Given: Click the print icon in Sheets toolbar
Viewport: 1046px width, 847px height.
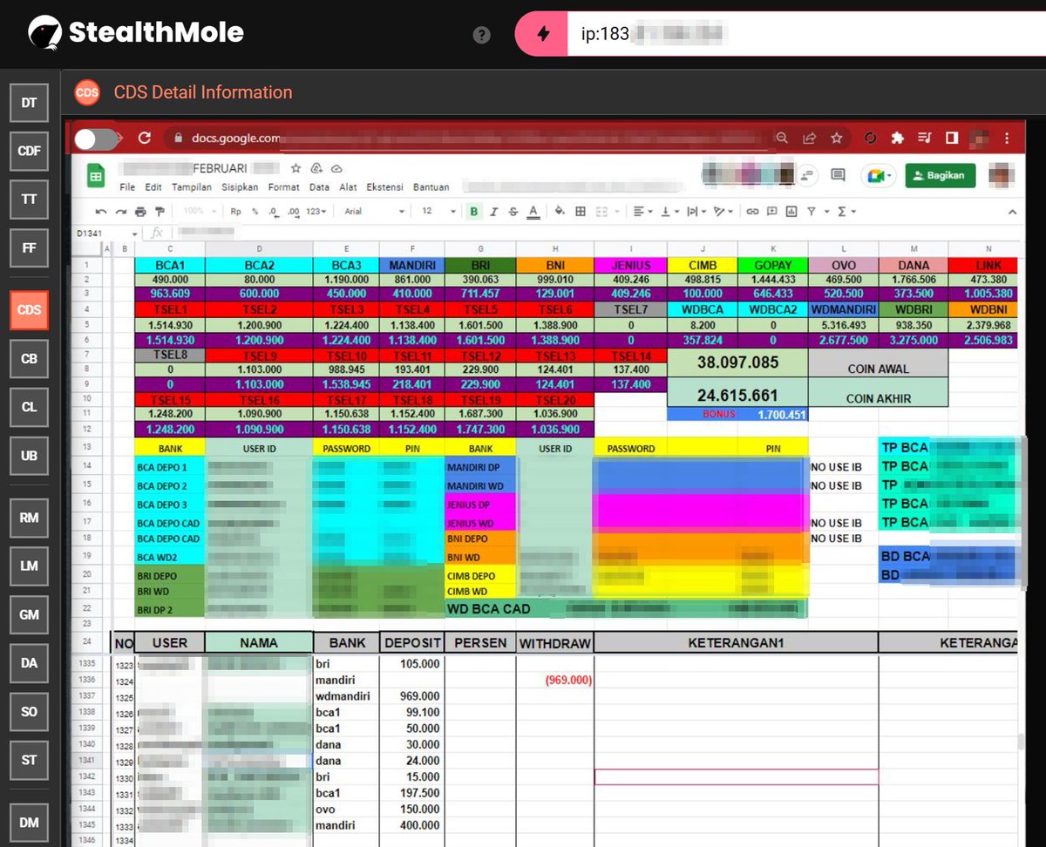Looking at the screenshot, I should pyautogui.click(x=140, y=212).
